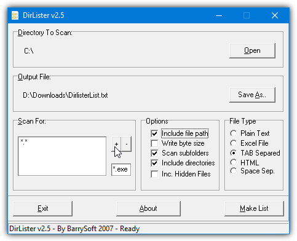
Task: Select Plain Text file type
Action: coord(233,133)
